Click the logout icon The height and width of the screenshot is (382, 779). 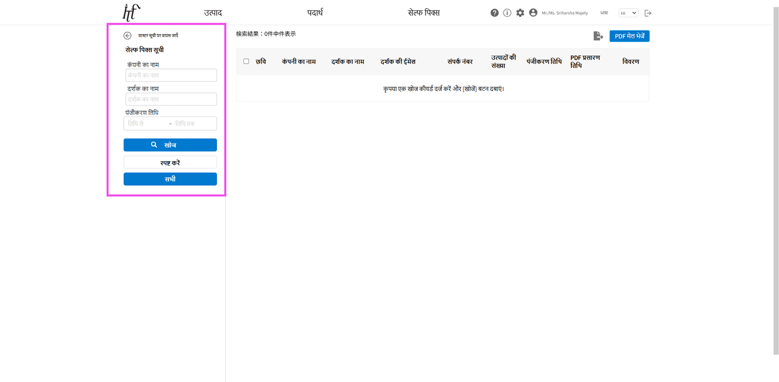pyautogui.click(x=648, y=13)
